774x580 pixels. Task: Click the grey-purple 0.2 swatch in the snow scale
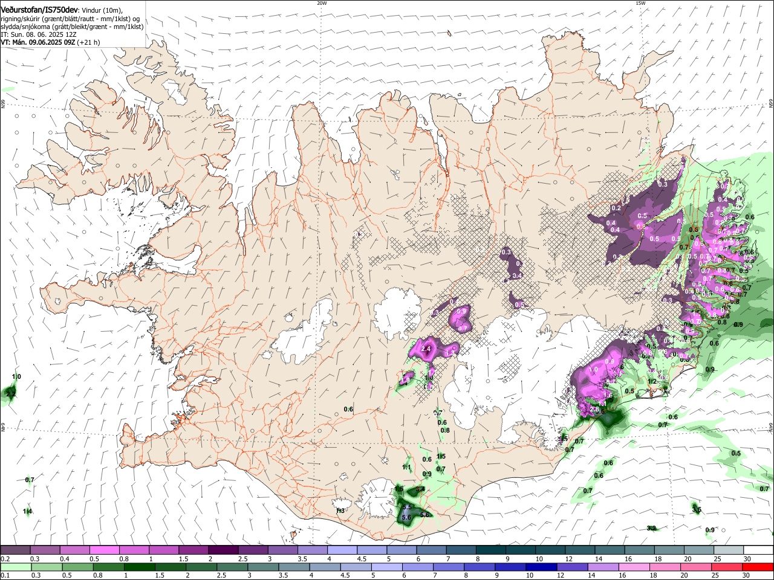pos(15,550)
